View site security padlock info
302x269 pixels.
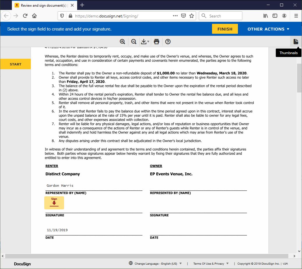point(70,16)
